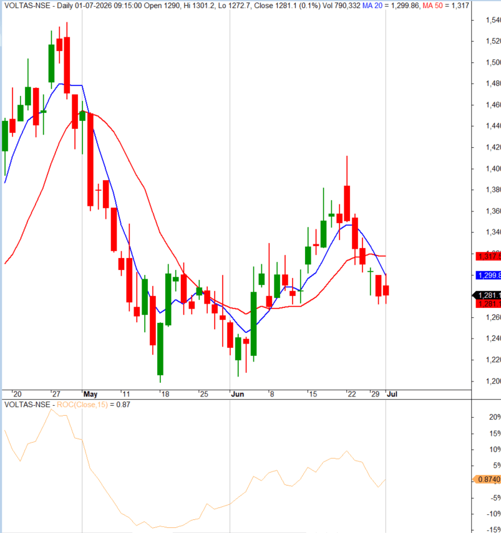Click the last red candlestick at Jul
Image resolution: width=501 pixels, height=533 pixels.
point(386,291)
